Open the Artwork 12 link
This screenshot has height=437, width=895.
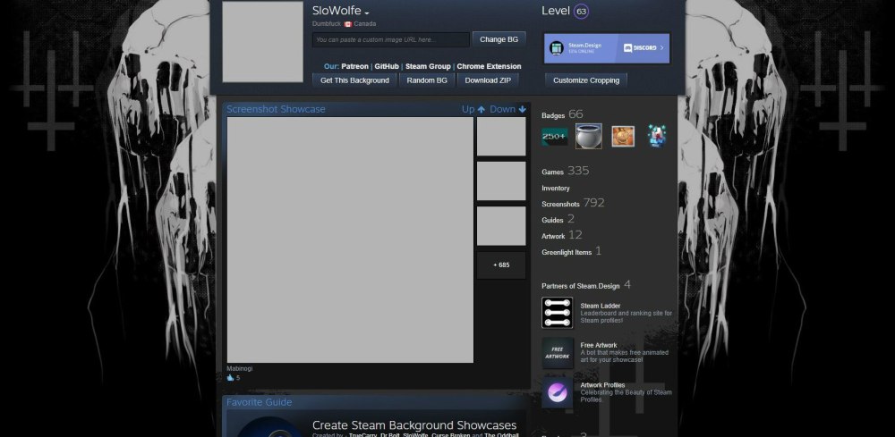562,235
